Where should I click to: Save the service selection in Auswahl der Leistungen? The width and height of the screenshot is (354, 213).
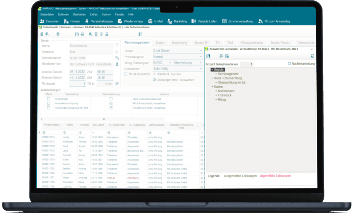[208, 56]
